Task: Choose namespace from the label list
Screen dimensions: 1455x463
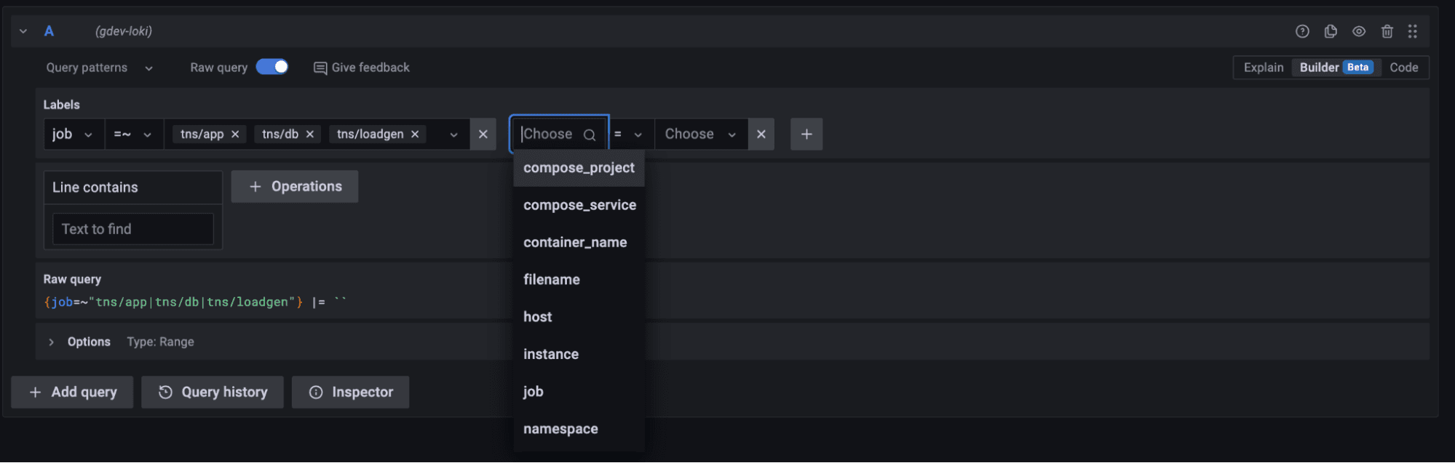Action: tap(560, 429)
